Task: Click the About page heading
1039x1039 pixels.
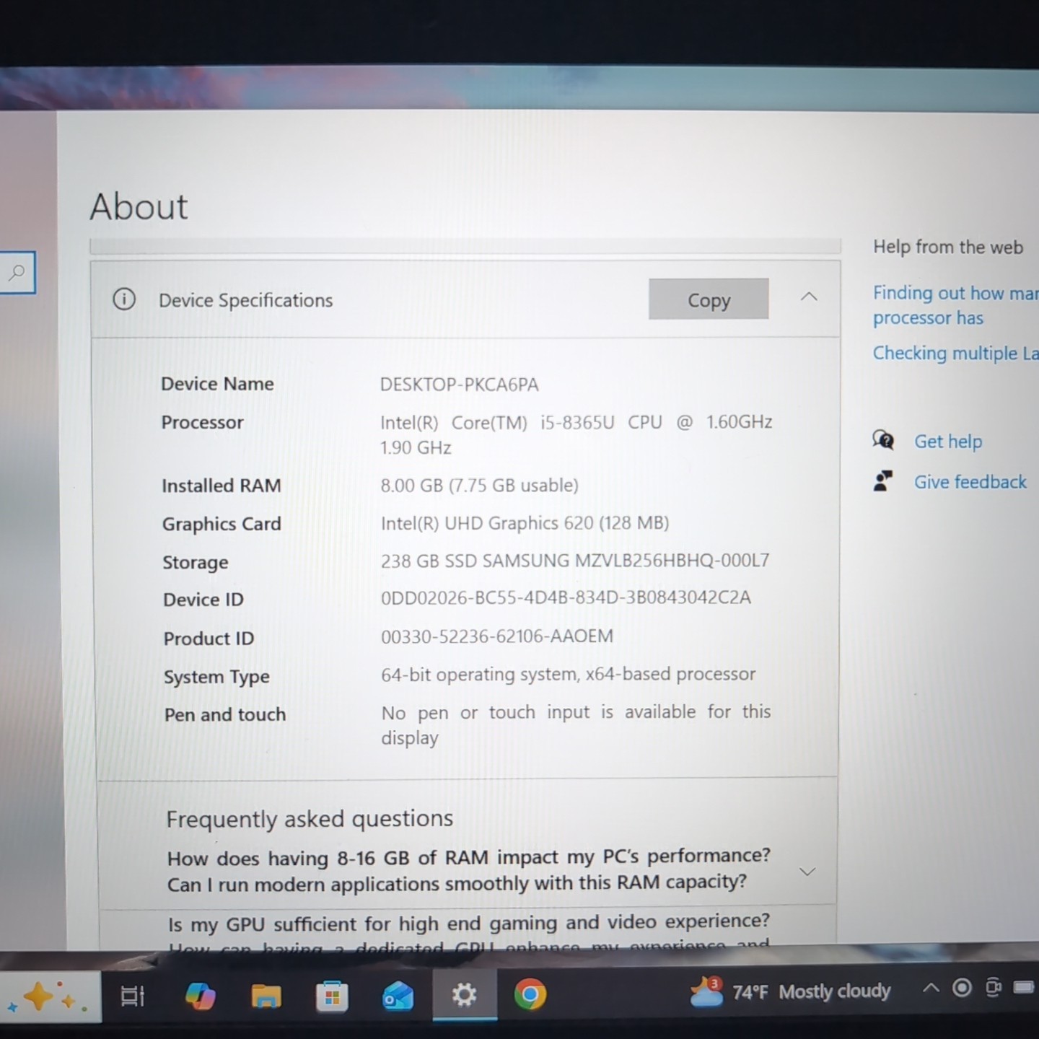Action: click(x=139, y=206)
